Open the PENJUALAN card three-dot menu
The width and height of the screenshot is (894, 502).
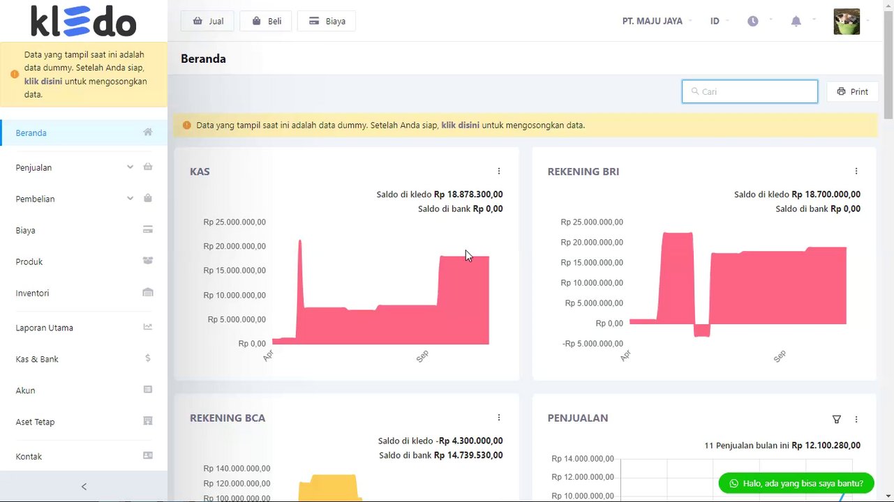tap(856, 420)
